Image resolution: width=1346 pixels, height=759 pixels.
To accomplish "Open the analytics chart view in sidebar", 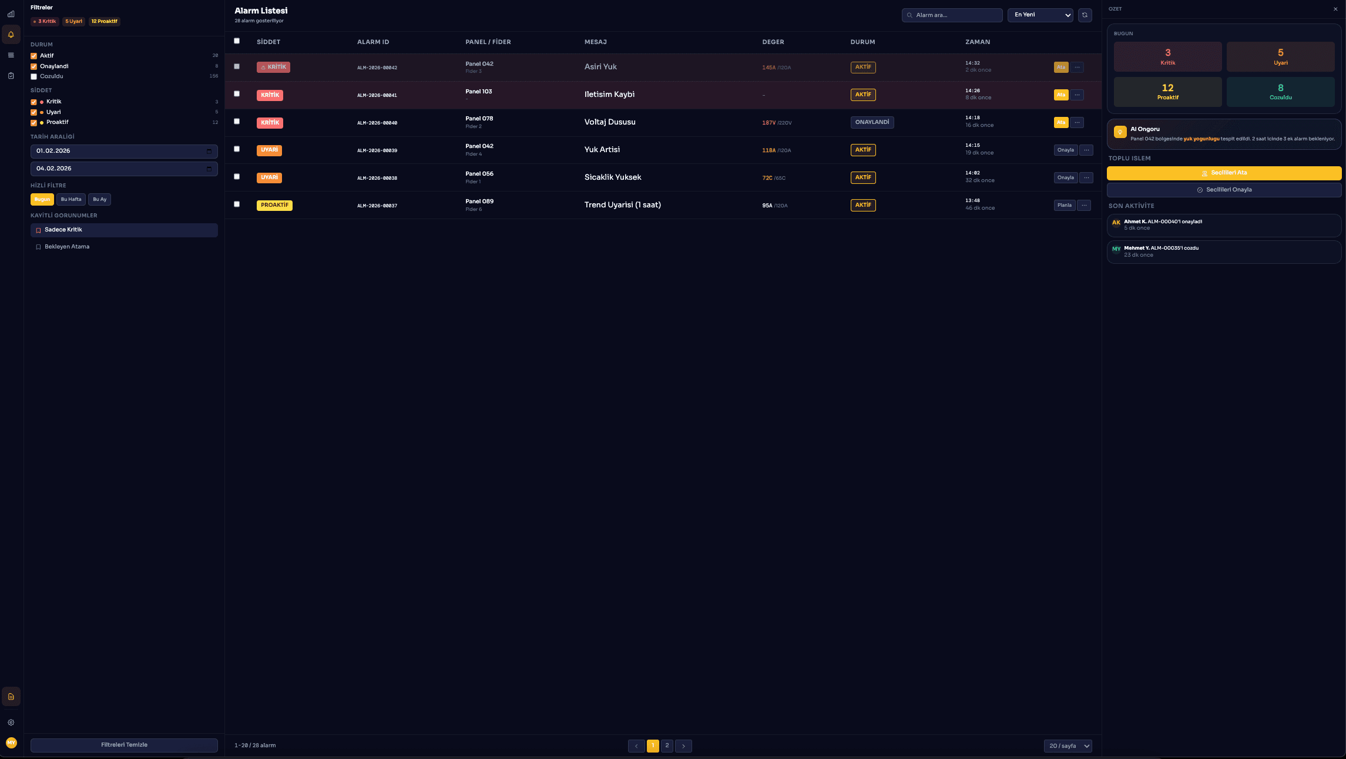I will pyautogui.click(x=11, y=14).
